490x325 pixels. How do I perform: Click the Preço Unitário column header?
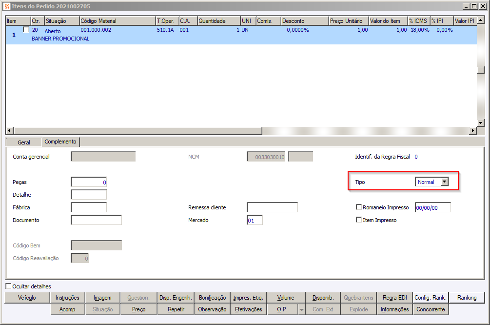[x=349, y=20]
